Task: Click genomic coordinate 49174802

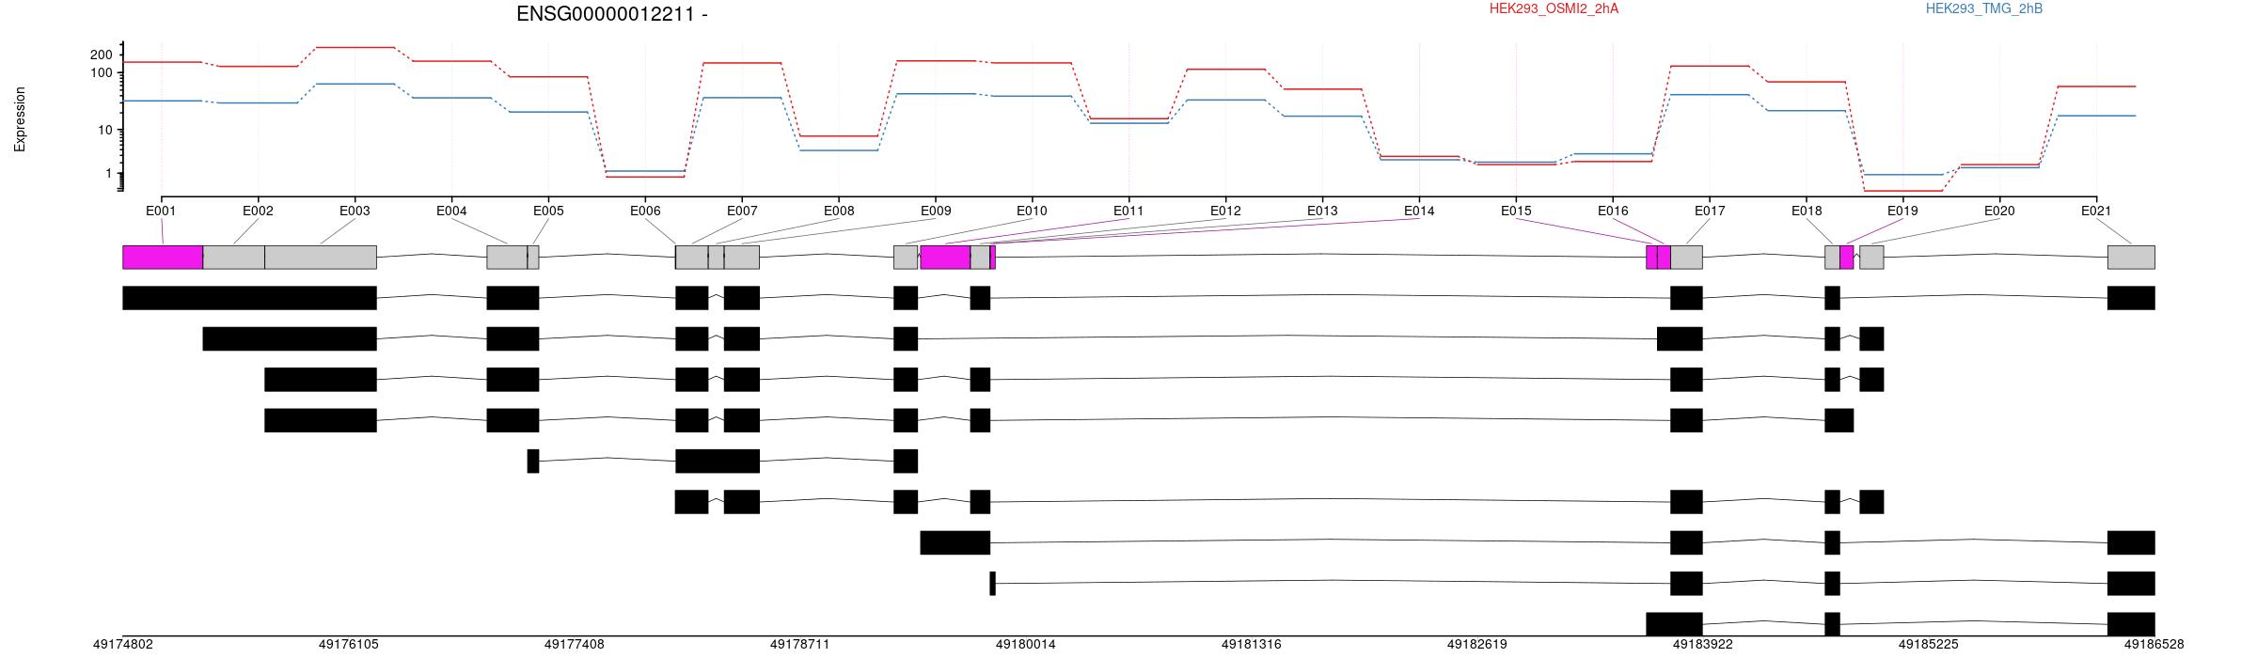Action: (x=122, y=645)
